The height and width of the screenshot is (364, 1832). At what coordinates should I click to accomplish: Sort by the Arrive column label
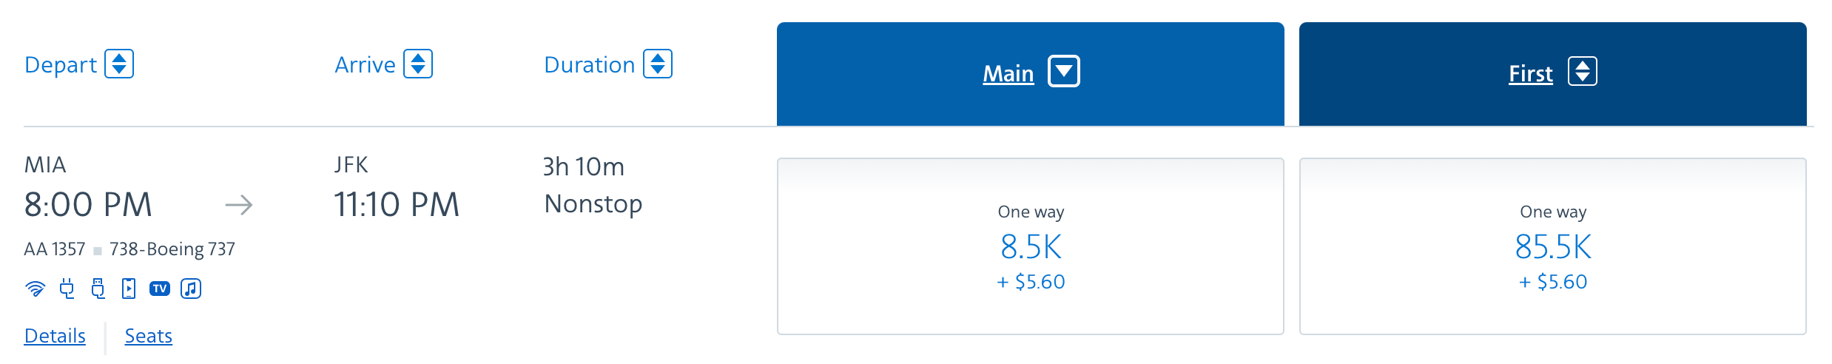[365, 65]
